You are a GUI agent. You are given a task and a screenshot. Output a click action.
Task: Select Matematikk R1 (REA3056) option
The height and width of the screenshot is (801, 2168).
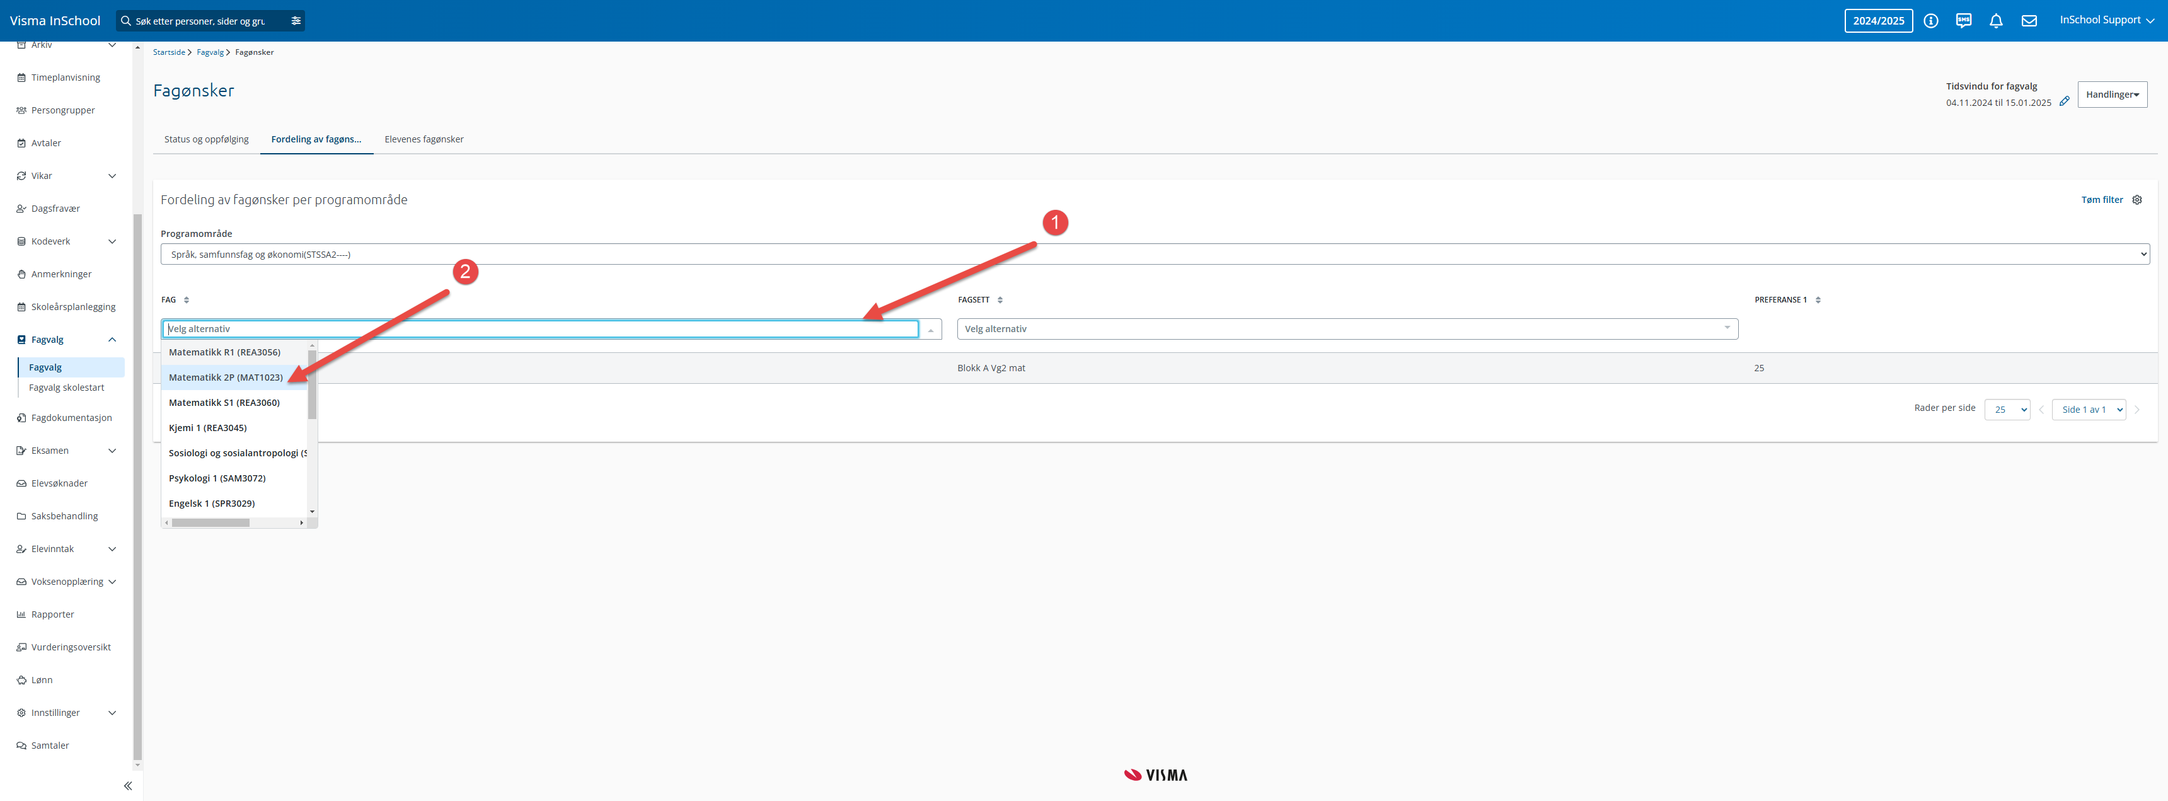[x=234, y=352]
